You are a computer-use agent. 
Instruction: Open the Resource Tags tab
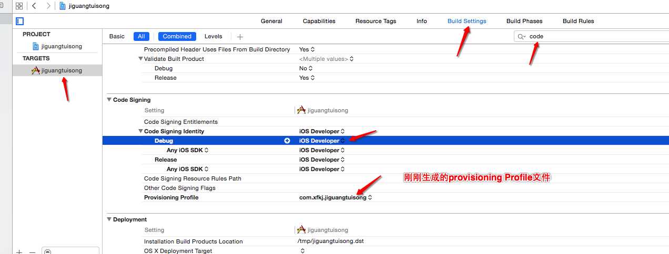click(x=376, y=21)
